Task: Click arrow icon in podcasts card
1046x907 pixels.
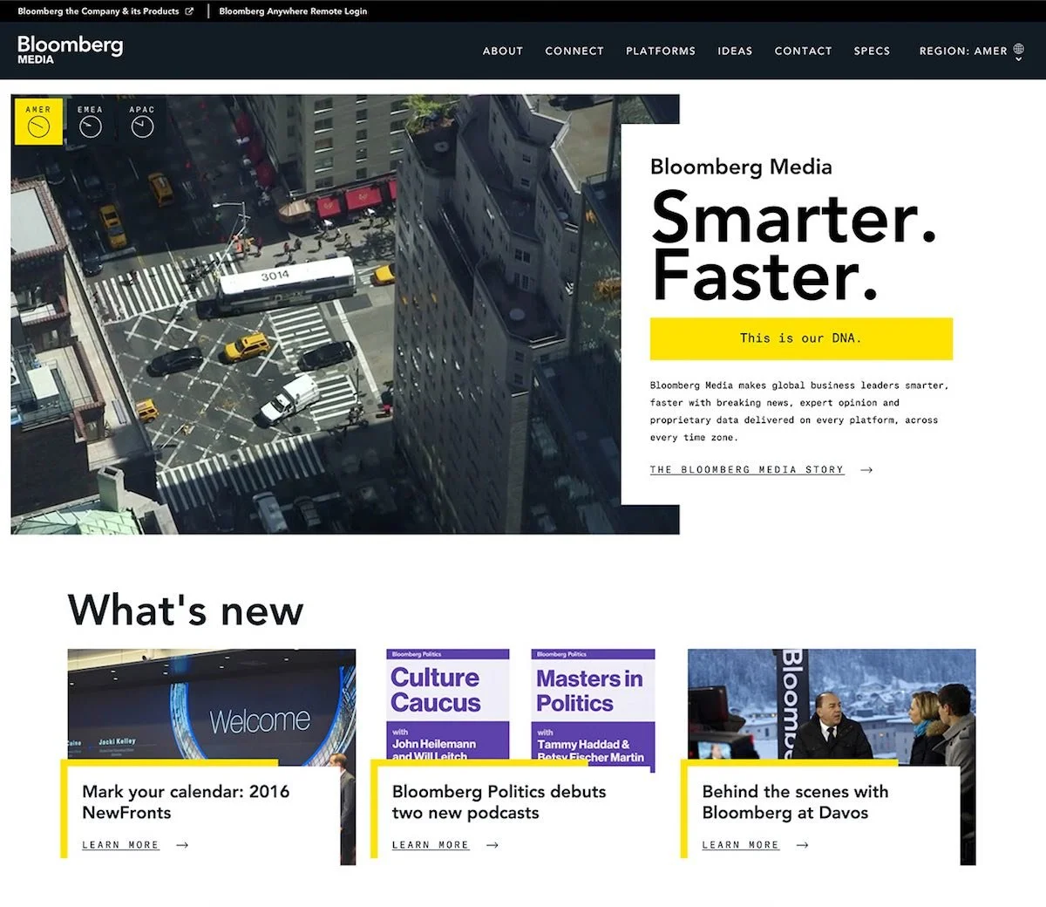Action: [x=492, y=844]
